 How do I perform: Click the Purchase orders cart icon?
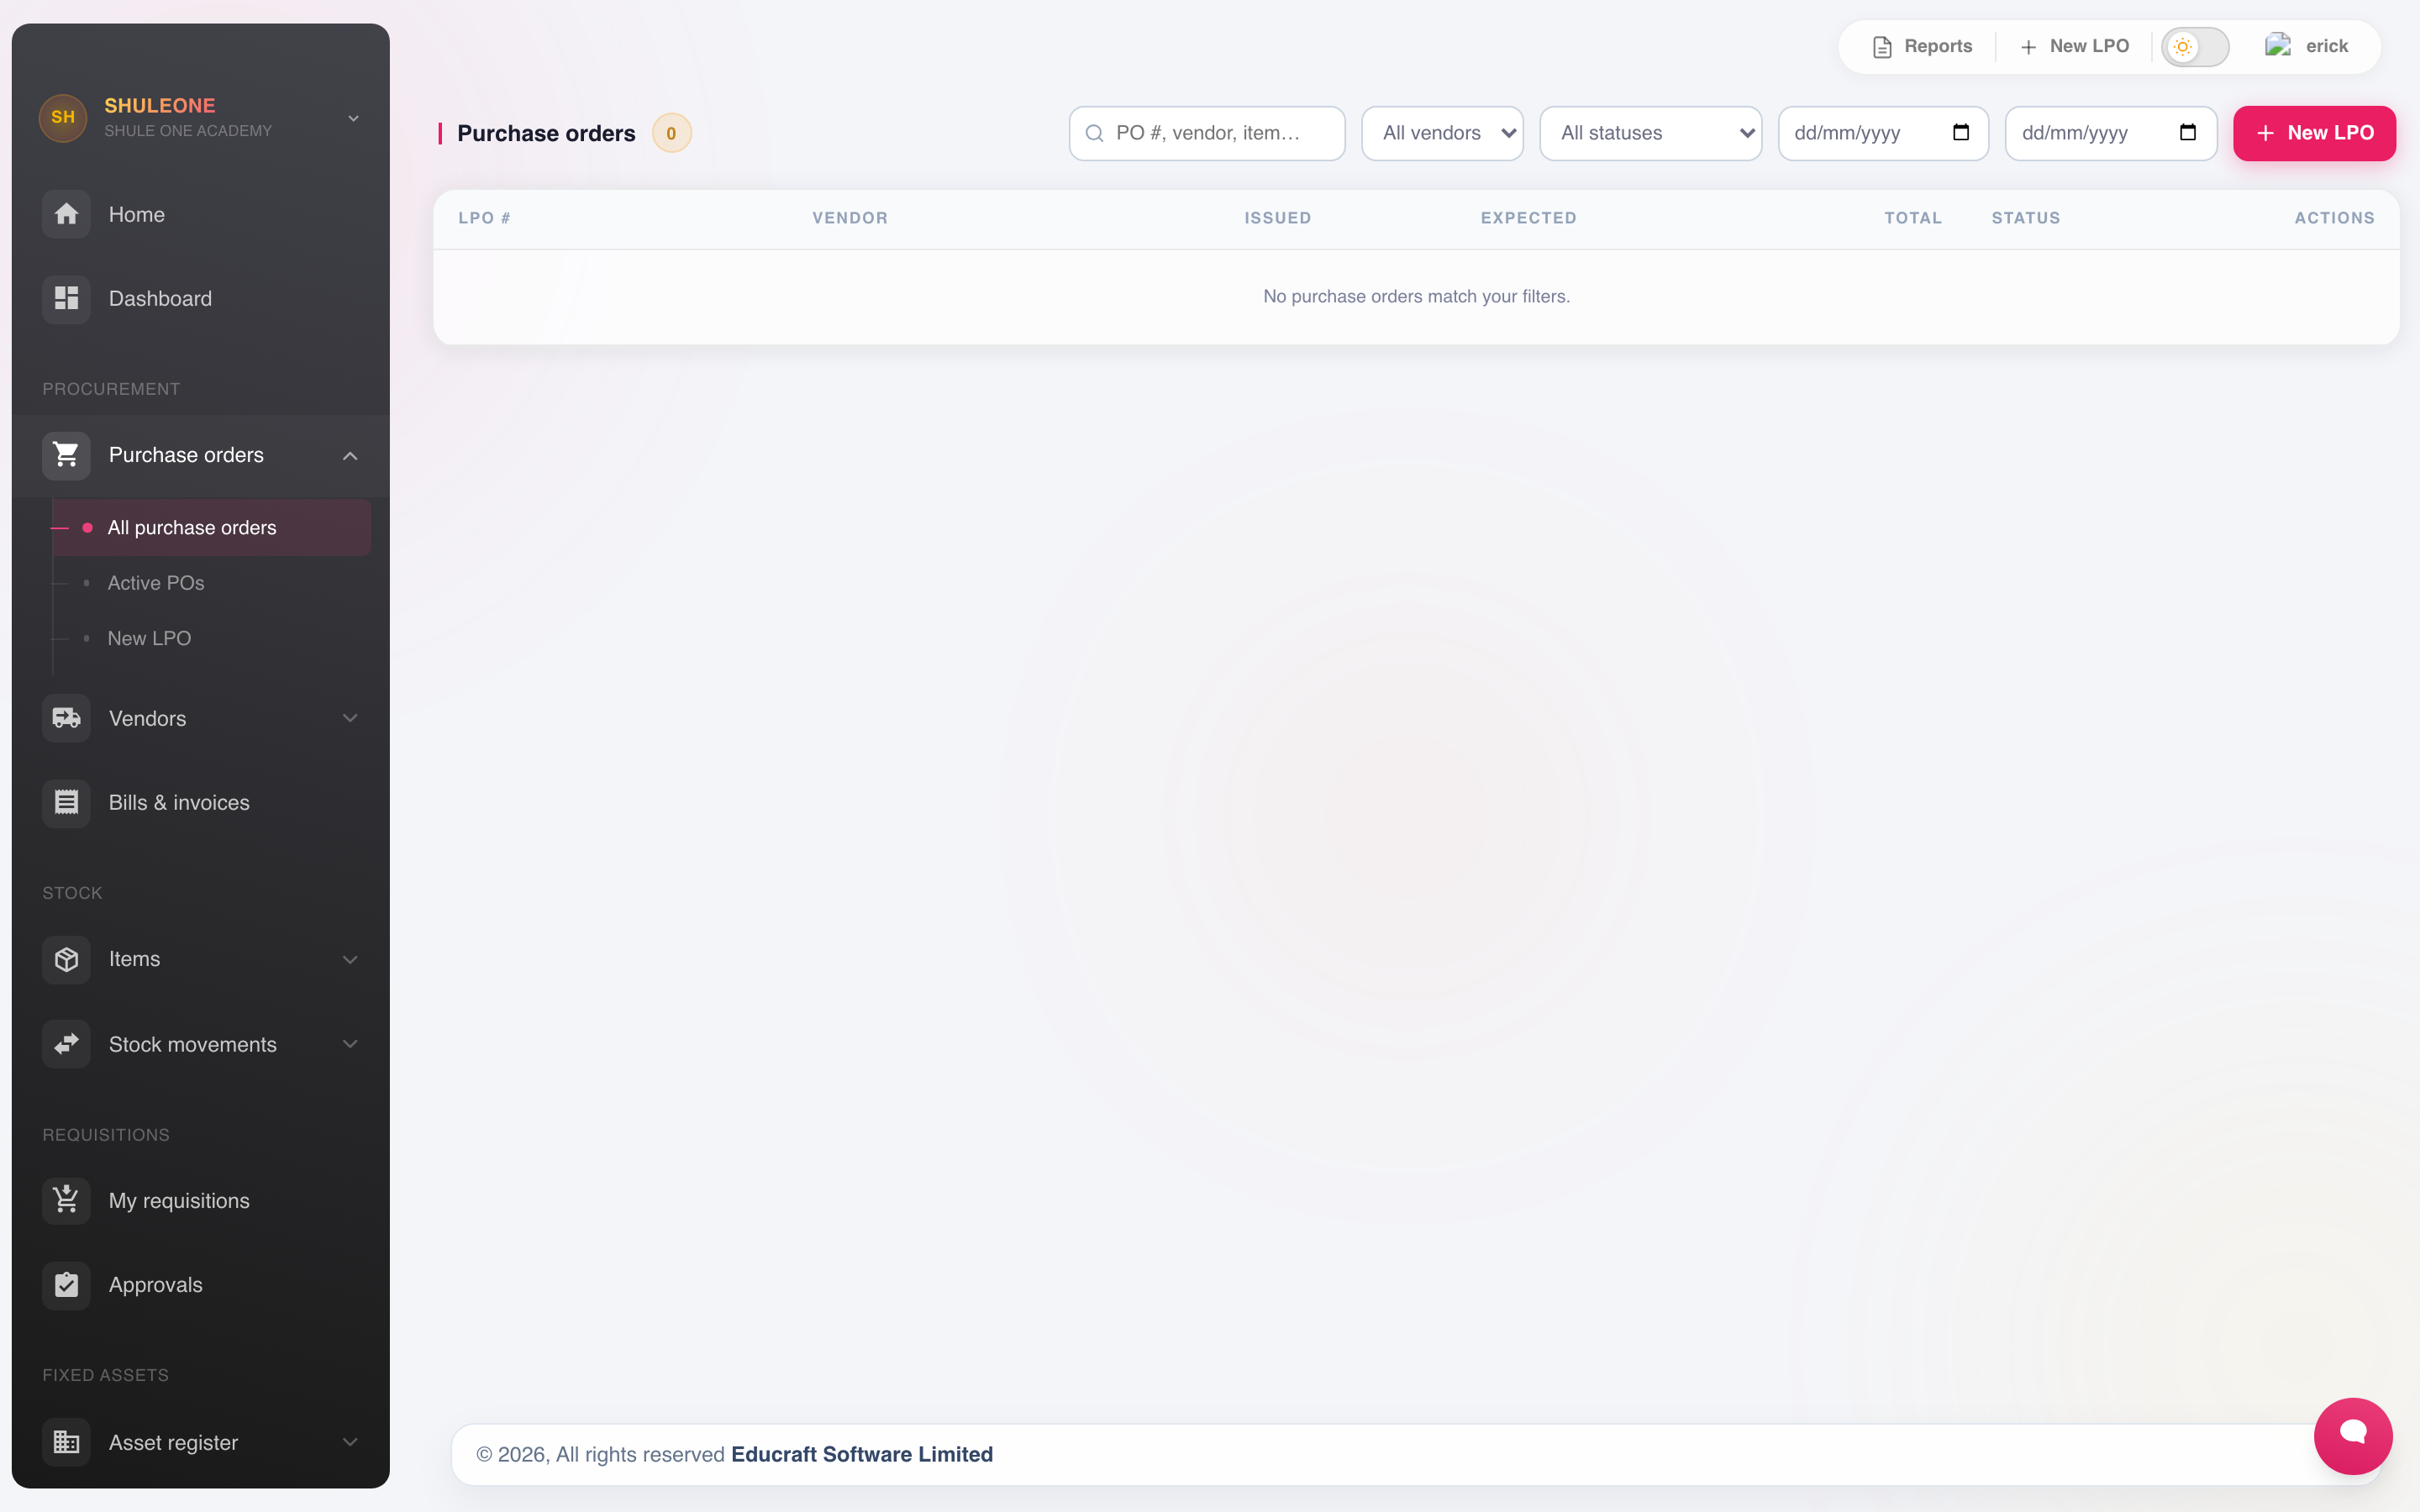[66, 455]
